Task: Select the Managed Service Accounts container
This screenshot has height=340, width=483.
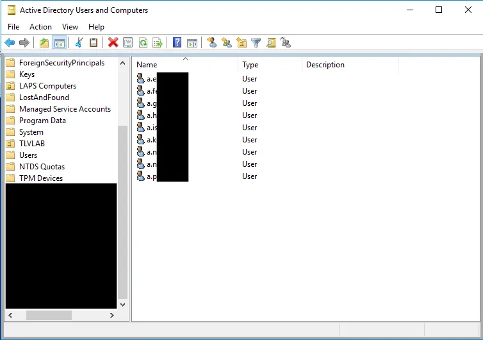Action: [x=65, y=109]
